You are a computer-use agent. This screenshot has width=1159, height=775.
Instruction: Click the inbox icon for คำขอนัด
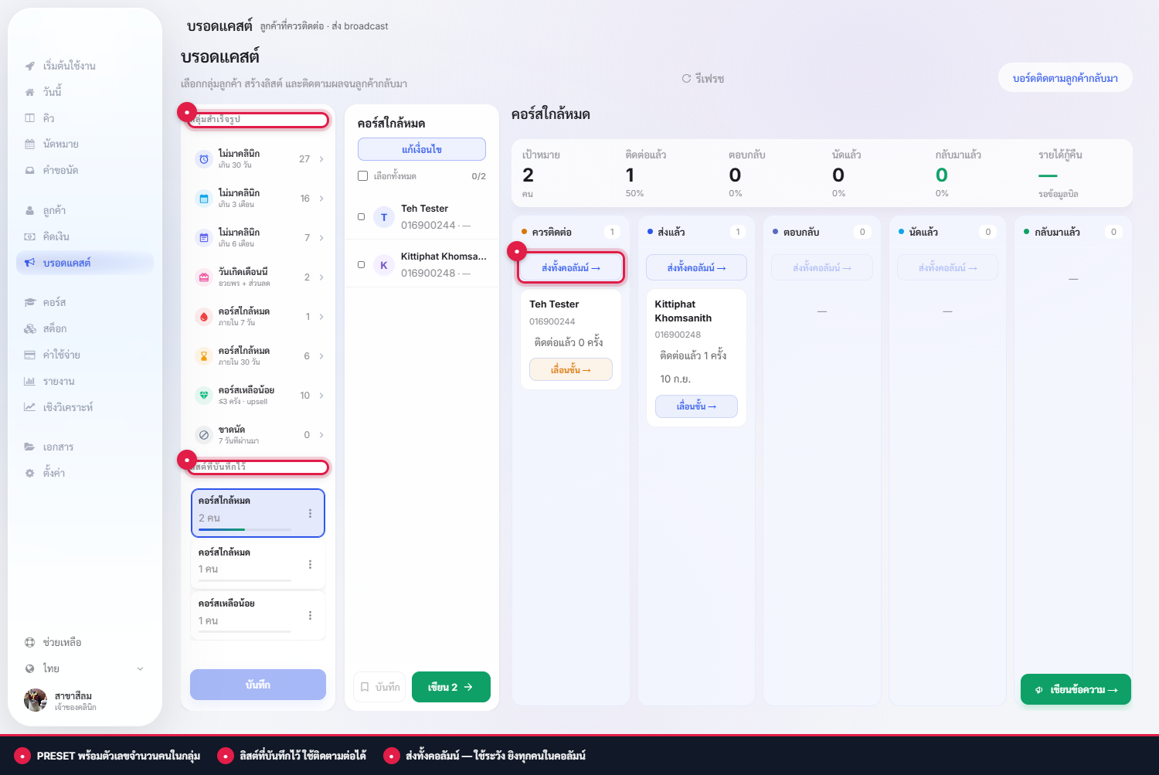coord(29,171)
